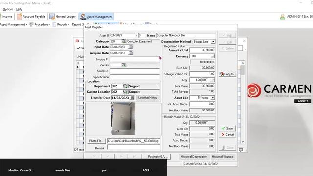Click the Salvage Value/Unit field

point(202,74)
